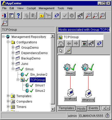Click the tree scrollbar down arrow
Screen dimensions: 112x120
pos(53,109)
